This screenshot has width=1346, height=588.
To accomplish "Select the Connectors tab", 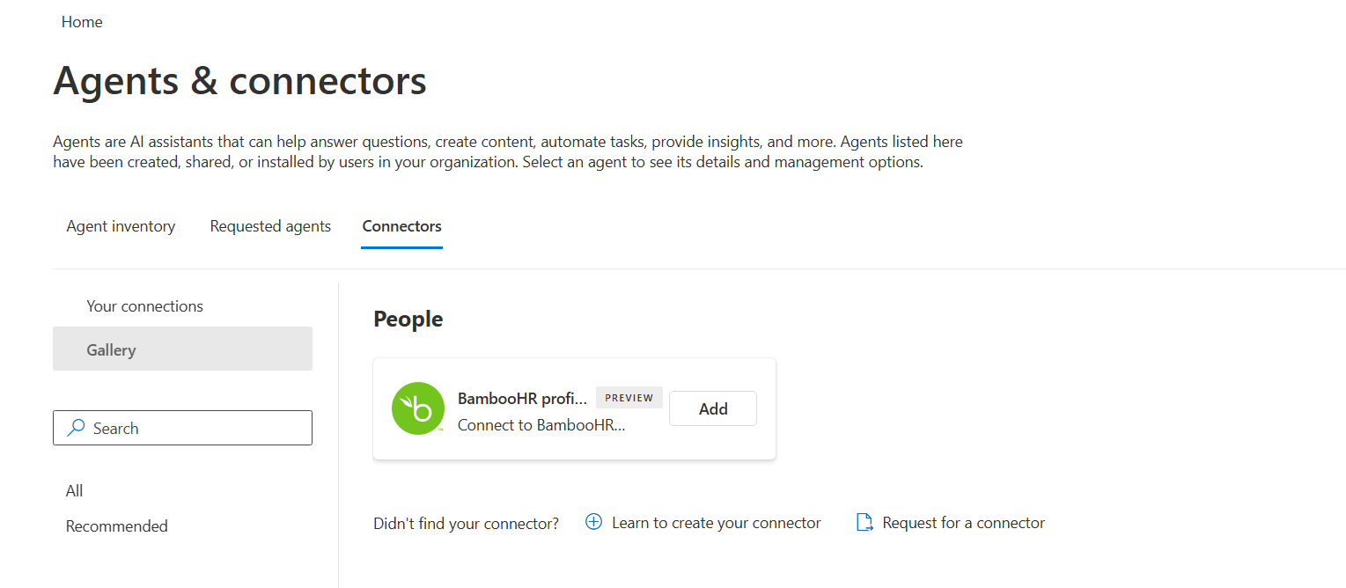I will tap(402, 226).
